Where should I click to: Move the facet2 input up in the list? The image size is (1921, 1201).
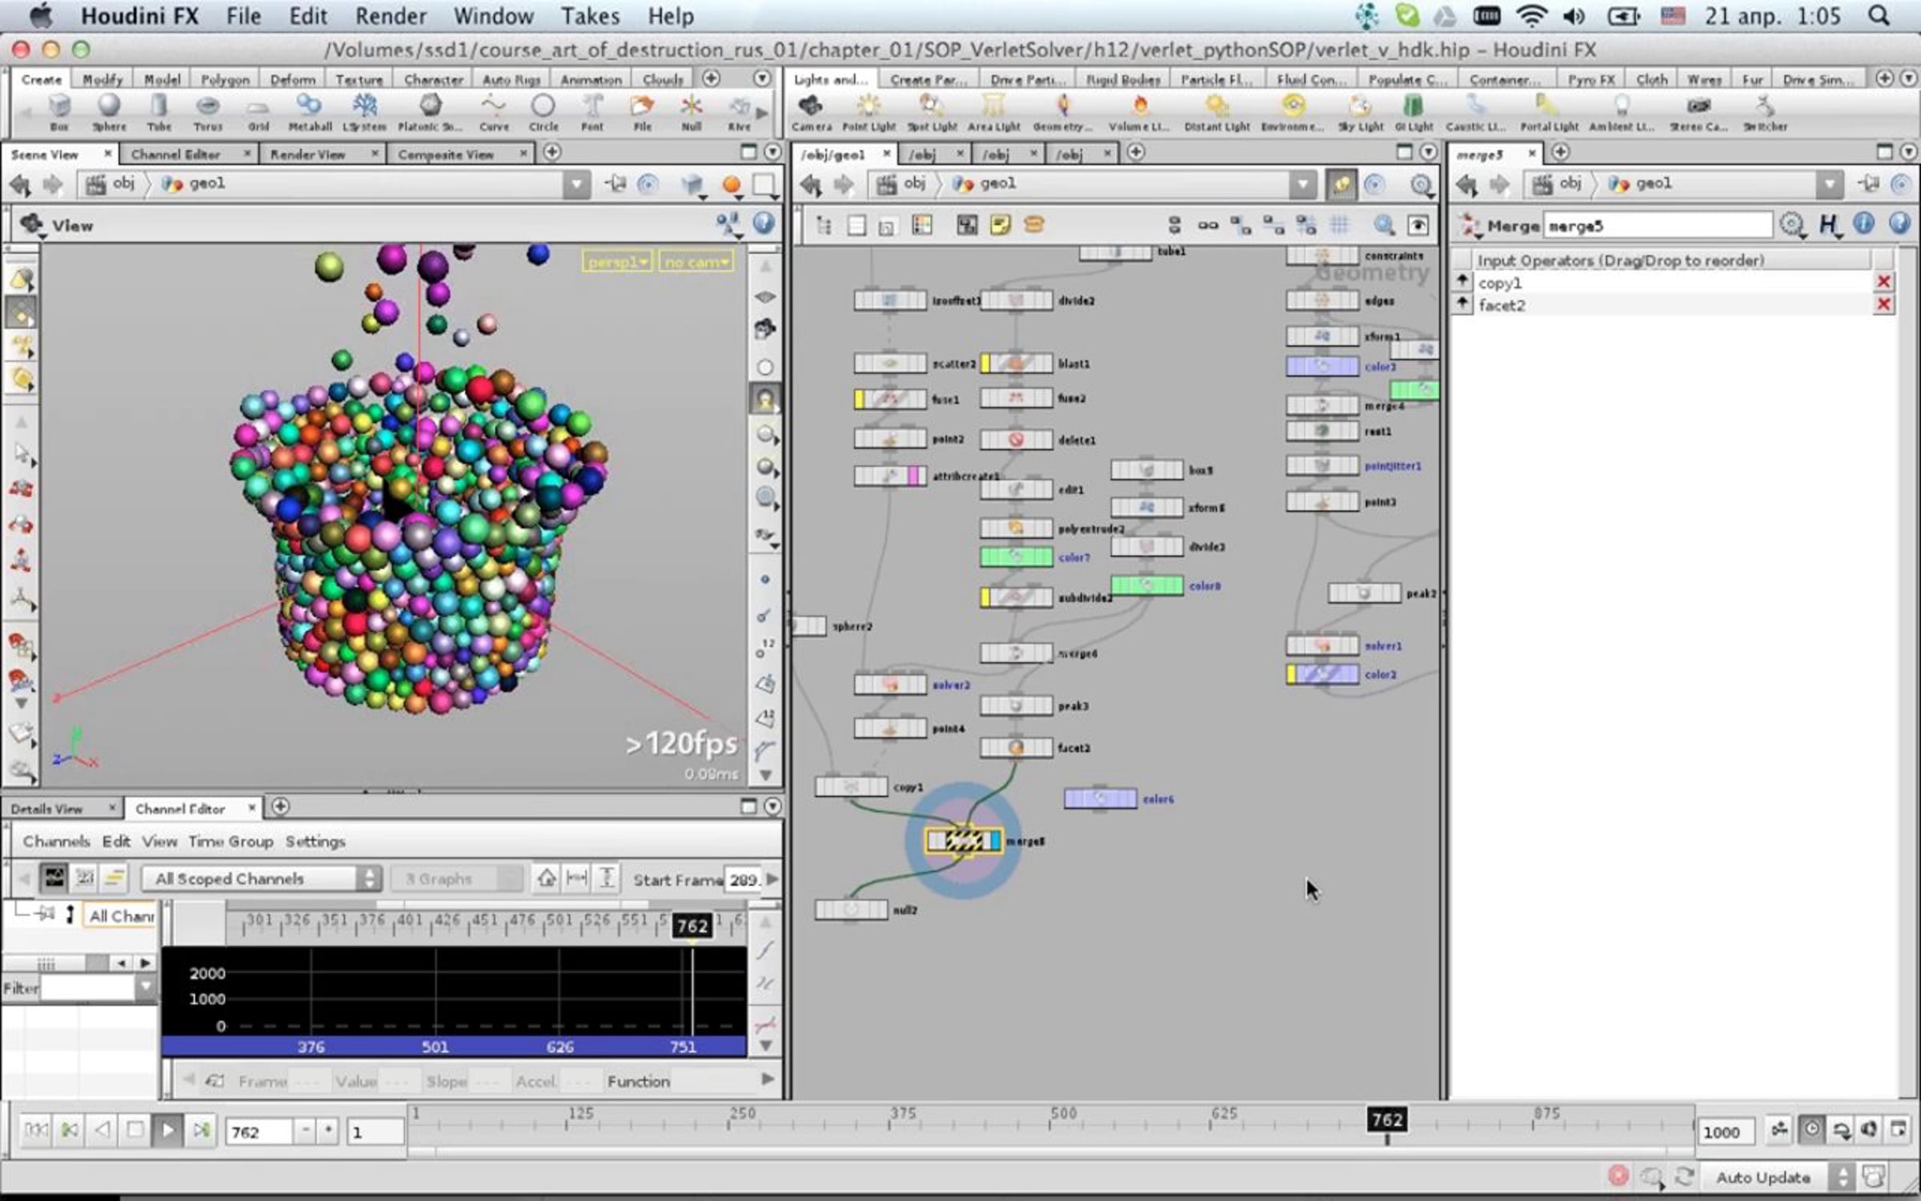pos(1462,304)
